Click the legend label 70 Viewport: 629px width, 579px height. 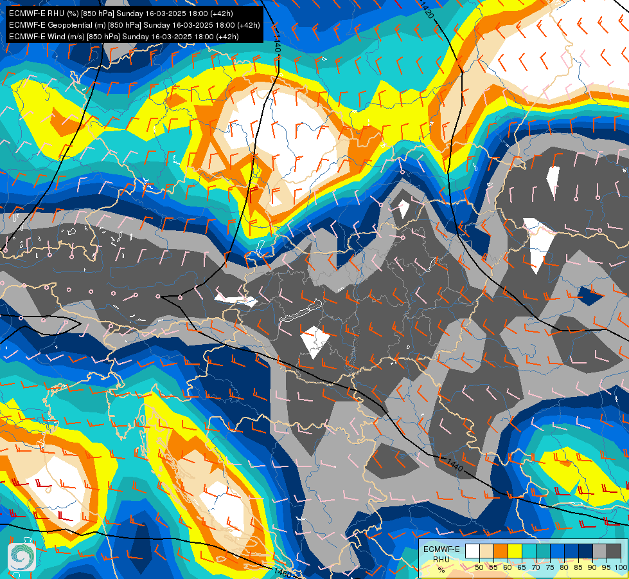tap(536, 567)
